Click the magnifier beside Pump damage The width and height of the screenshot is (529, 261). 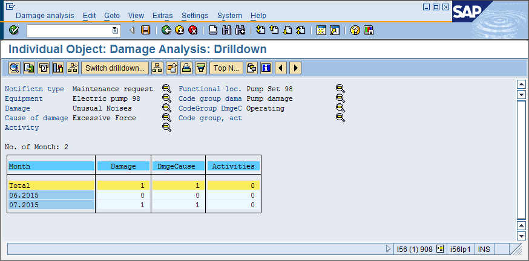(340, 98)
